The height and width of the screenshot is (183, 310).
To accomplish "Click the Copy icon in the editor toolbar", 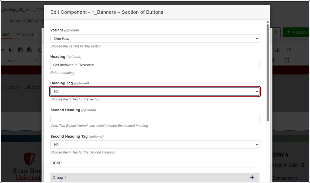I will coord(11,50).
